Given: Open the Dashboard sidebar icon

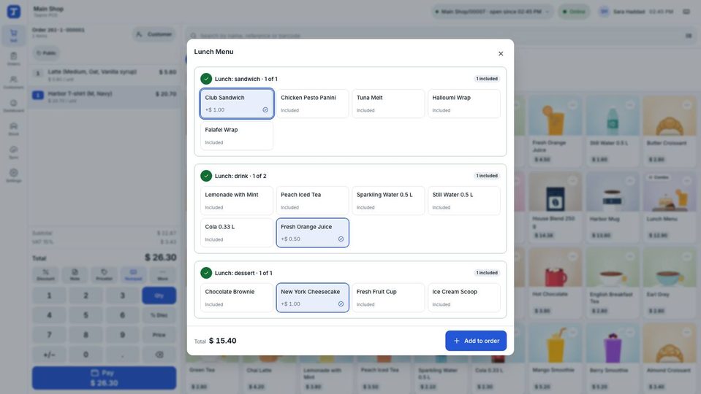Looking at the screenshot, I should click(x=14, y=105).
